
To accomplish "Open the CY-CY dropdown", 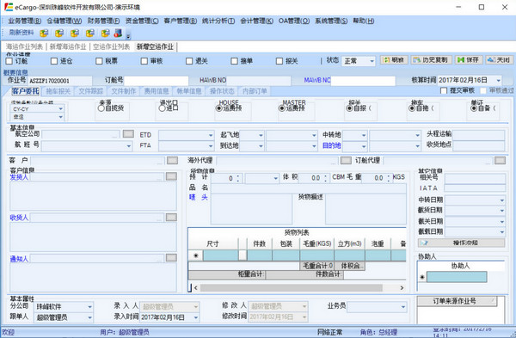I will [60, 109].
